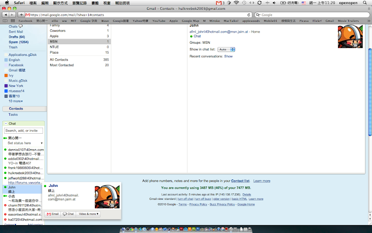372x233 pixels.
Task: Open the 編輯 menu
Action: pos(45,3)
